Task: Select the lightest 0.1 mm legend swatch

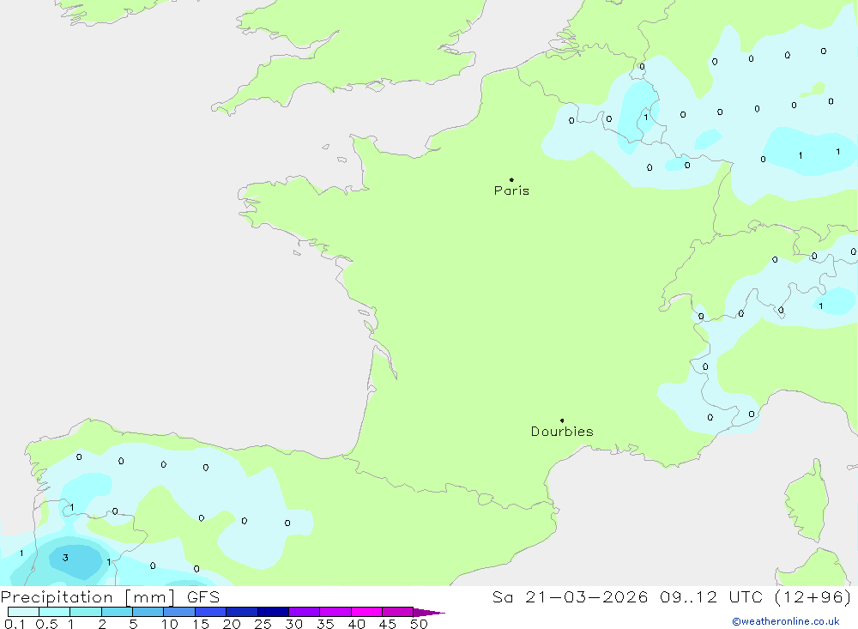Action: pyautogui.click(x=23, y=612)
